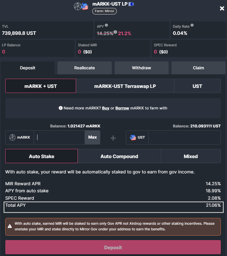227x256 pixels.
Task: Select the Auto Stake reward mode
Action: pos(42,156)
